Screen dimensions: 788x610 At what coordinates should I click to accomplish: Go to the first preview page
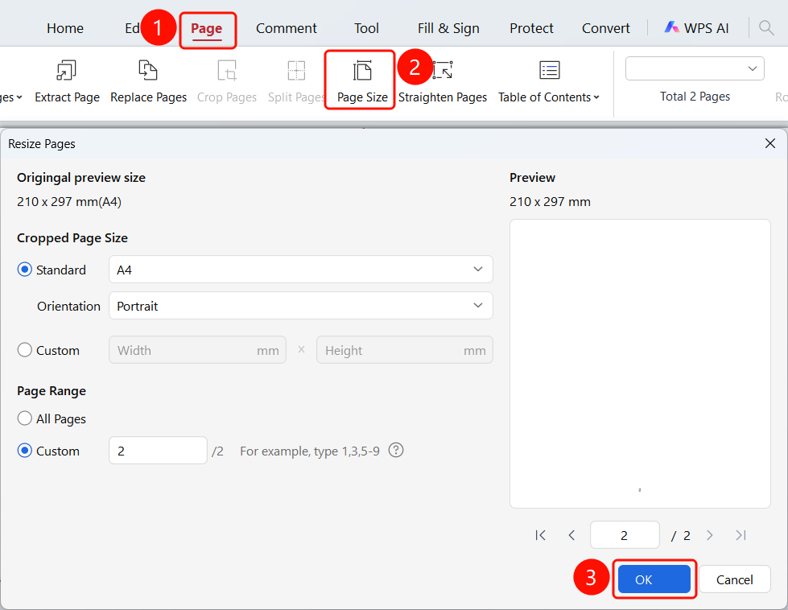[x=541, y=535]
